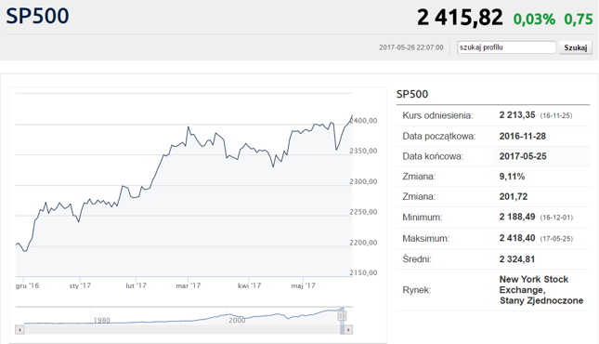This screenshot has height=344, width=599.
Task: Click the Minimum date (16-12-01)
Action: [556, 218]
